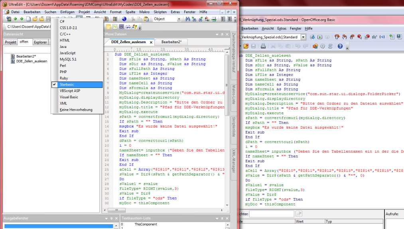Image resolution: width=404 pixels, height=229 pixels.
Task: Select DDE_Zellen_auslesen in the file tree
Action: tap(32, 62)
